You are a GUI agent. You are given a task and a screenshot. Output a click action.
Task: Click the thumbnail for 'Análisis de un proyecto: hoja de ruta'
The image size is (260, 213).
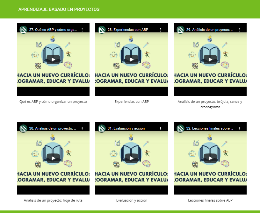(53, 158)
